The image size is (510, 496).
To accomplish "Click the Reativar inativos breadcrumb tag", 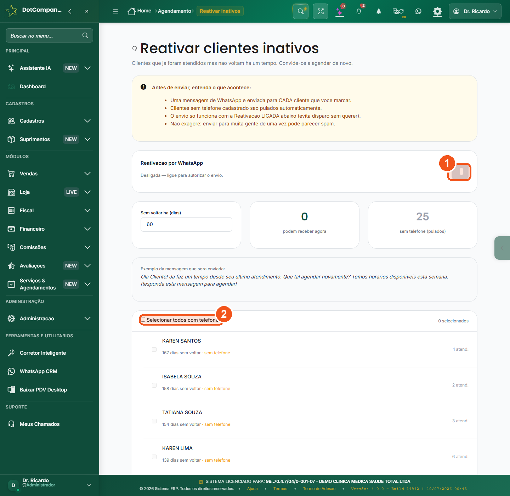I will [x=220, y=11].
